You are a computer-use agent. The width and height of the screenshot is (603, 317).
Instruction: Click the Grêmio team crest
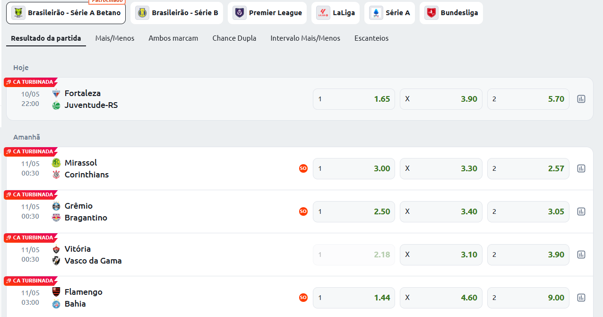[56, 206]
